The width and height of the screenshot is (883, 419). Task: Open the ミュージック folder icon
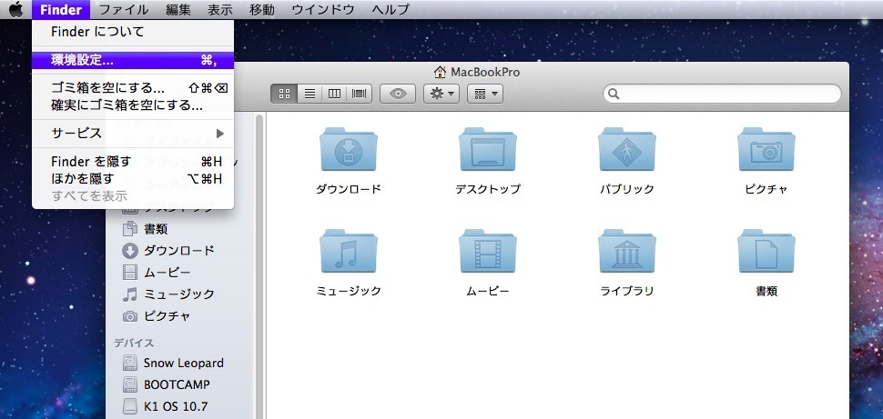(x=349, y=253)
